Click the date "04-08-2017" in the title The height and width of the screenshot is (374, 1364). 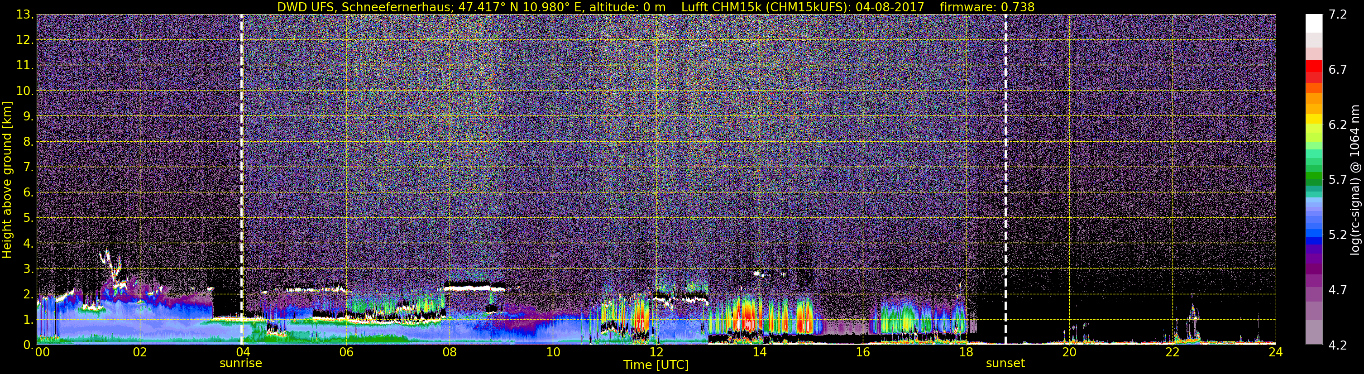pyautogui.click(x=890, y=7)
